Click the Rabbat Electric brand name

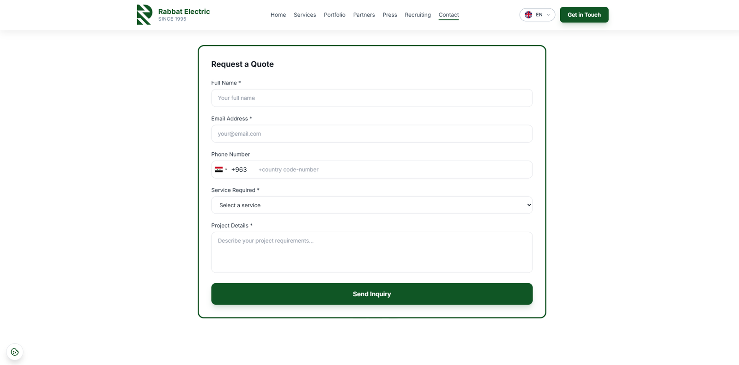[x=184, y=12]
